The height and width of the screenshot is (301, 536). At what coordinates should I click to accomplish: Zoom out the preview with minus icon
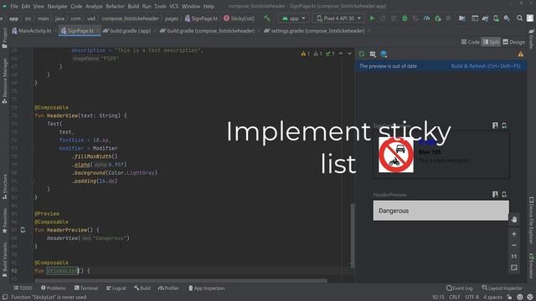[x=513, y=245]
